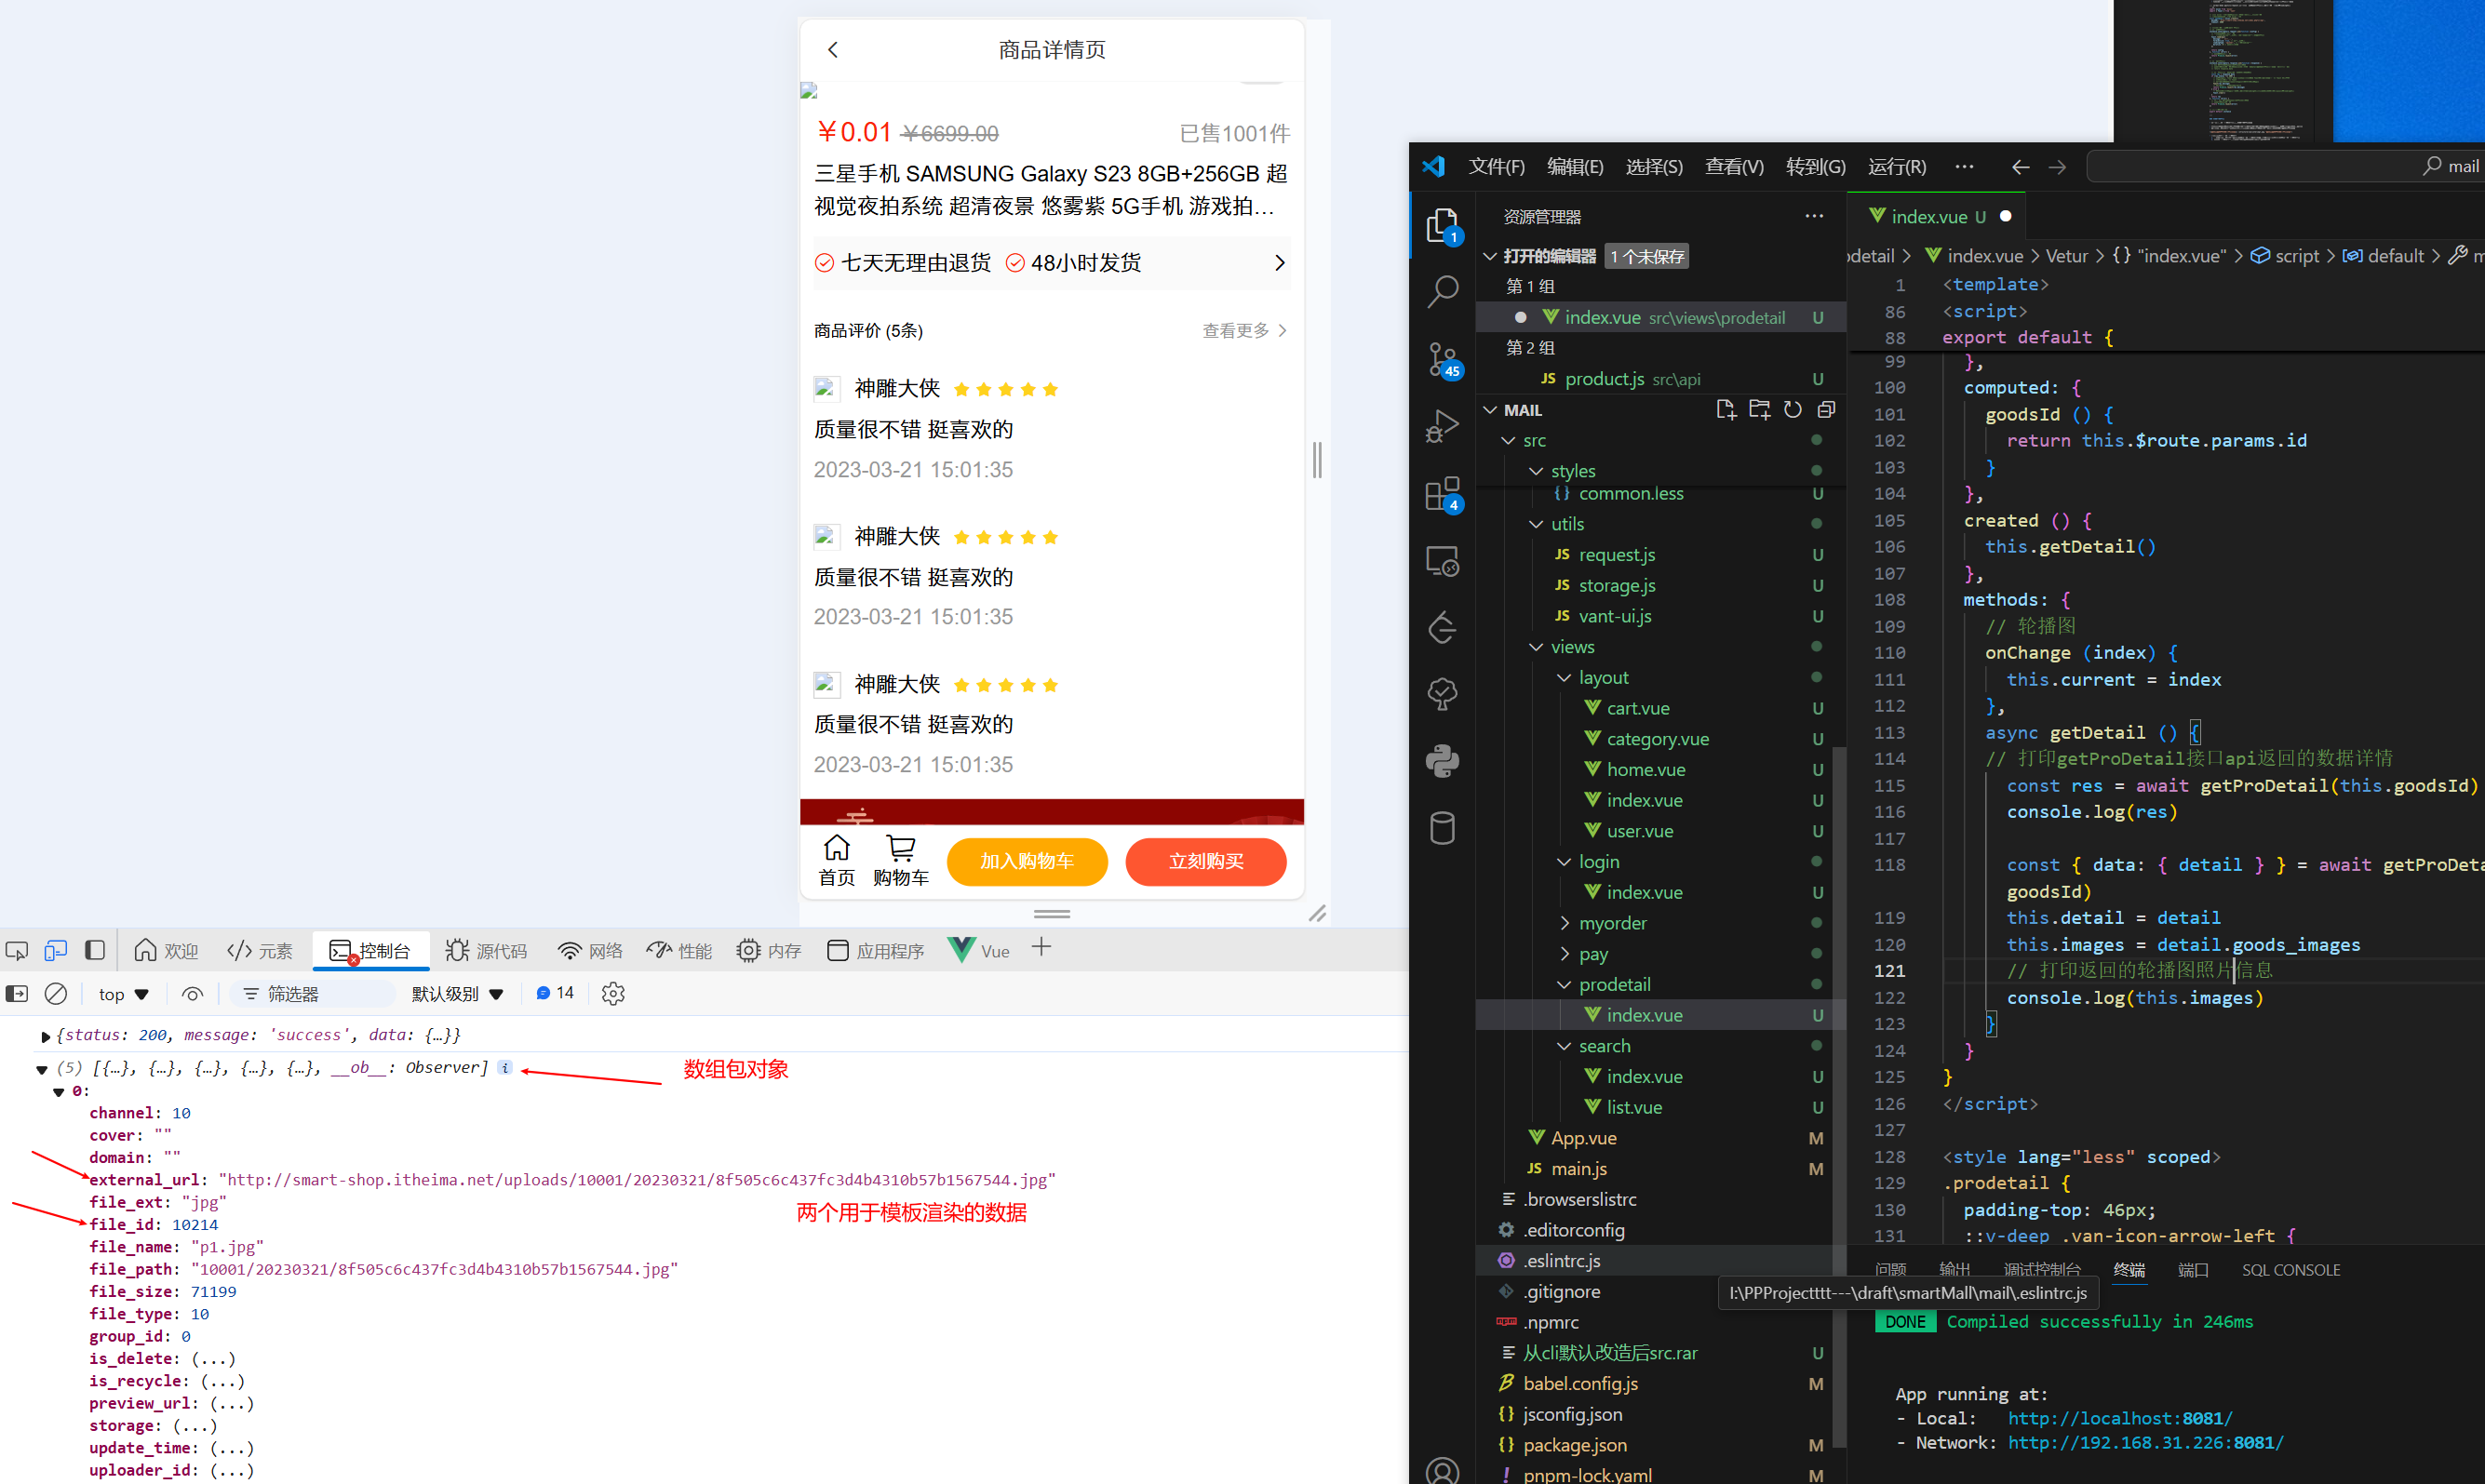Open Network 192.168.31.226 link in terminal
This screenshot has width=2485, height=1484.
tap(2145, 1443)
